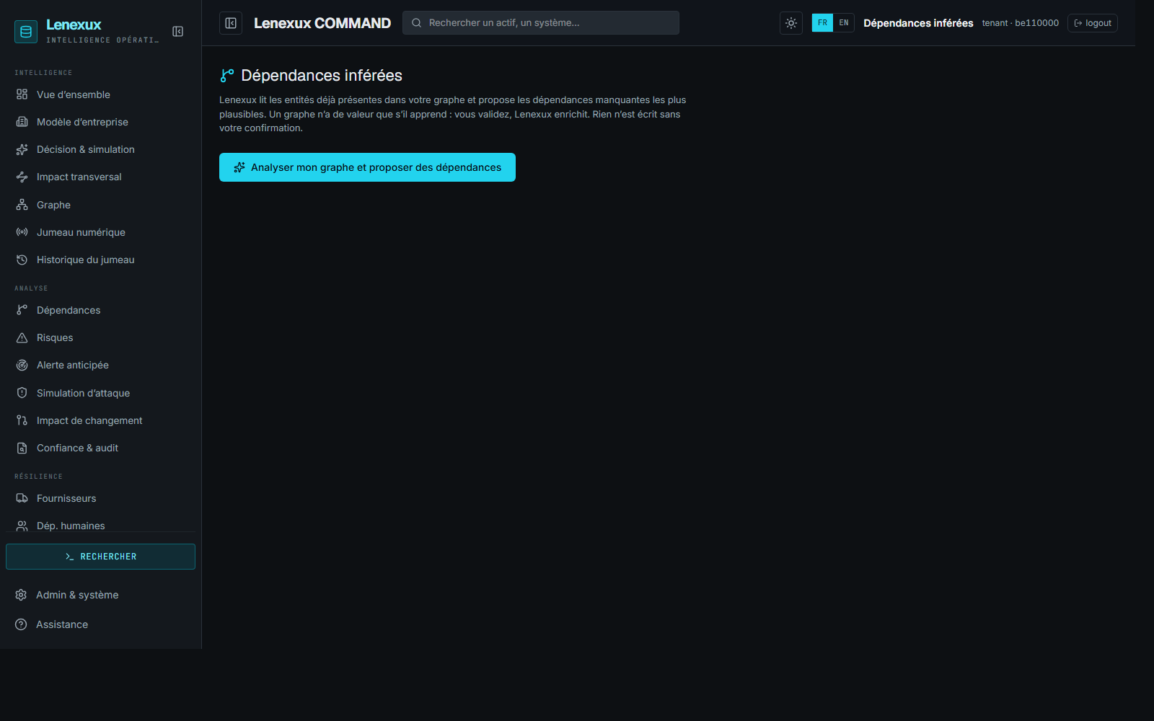Toggle light/dark theme with sun icon
1154x721 pixels.
point(791,23)
